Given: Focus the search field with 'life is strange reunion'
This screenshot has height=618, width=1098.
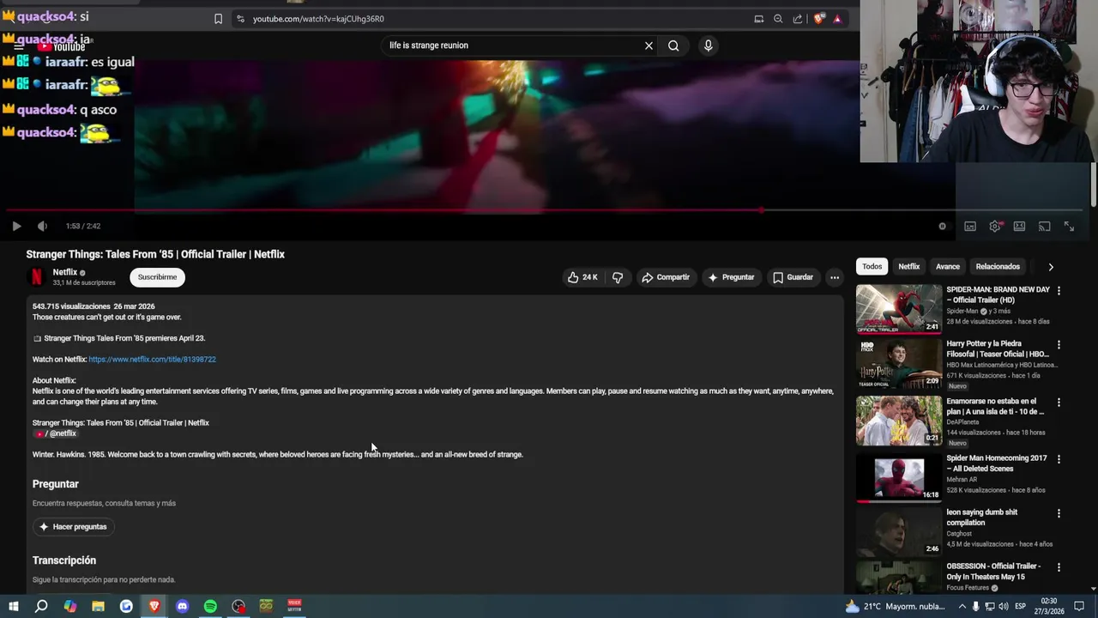Looking at the screenshot, I should click(x=510, y=45).
